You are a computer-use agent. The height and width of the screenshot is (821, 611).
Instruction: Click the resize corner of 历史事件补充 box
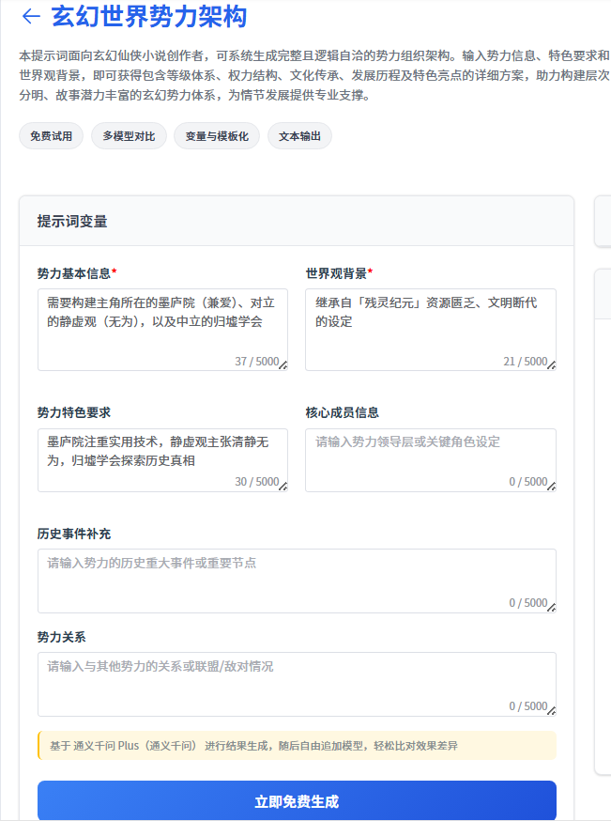click(x=551, y=607)
